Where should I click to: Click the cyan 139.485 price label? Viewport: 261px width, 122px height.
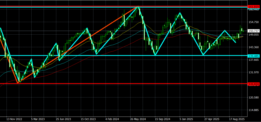pyautogui.click(x=254, y=56)
